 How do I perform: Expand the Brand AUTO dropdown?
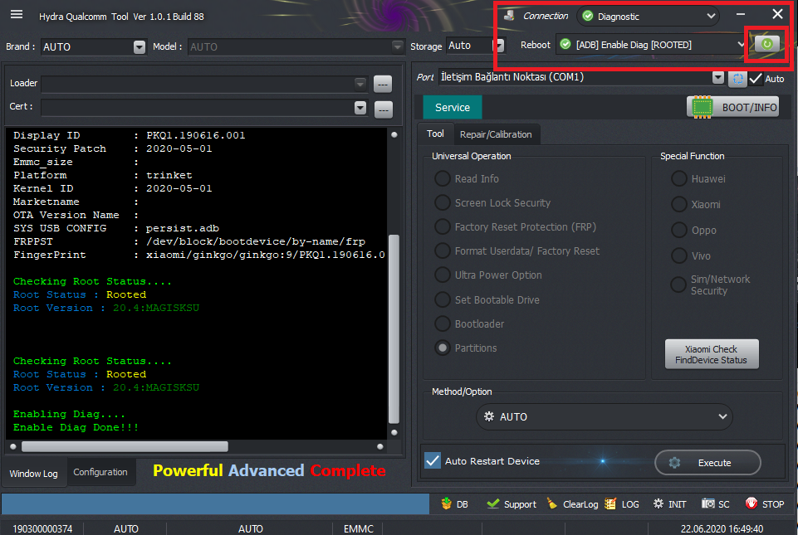pos(140,46)
